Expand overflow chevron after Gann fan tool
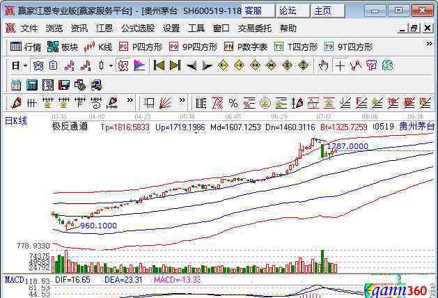The width and height of the screenshot is (438, 298). point(182,100)
